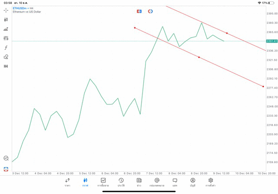The image size is (278, 194).
Task: Open the ข่าว (News) tab
Action: point(139,182)
